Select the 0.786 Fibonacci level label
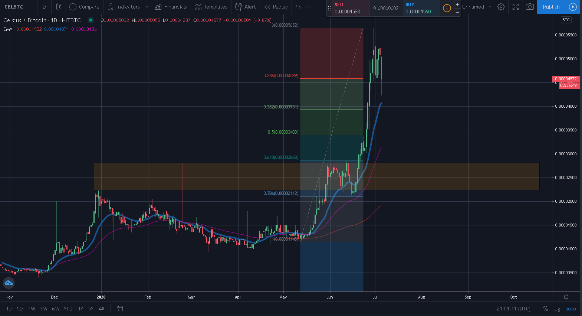This screenshot has height=316, width=582. pos(281,193)
